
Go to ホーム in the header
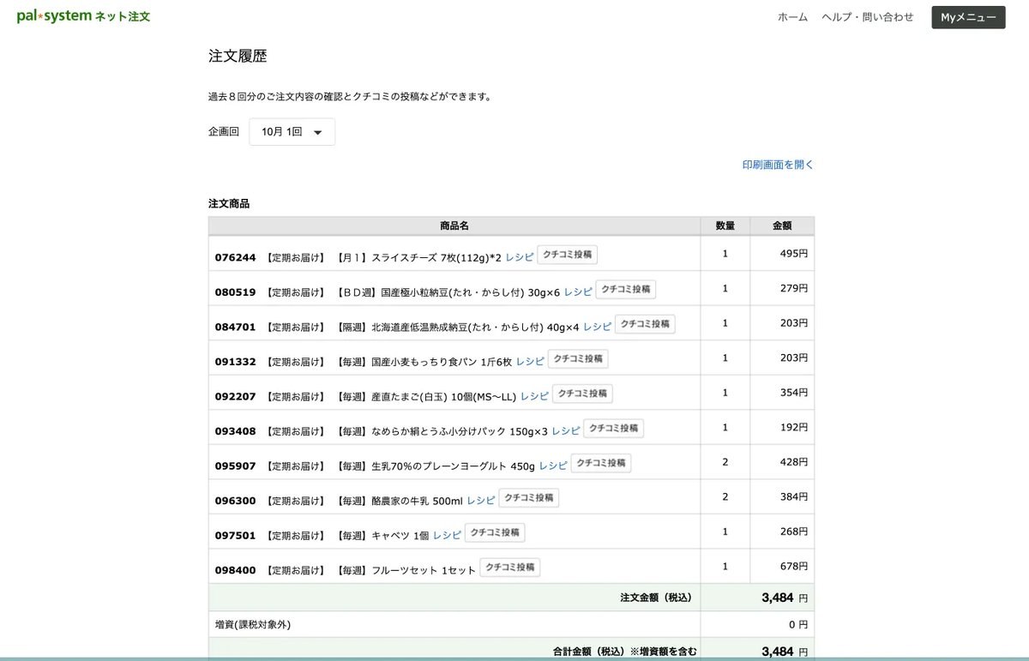[x=792, y=17]
